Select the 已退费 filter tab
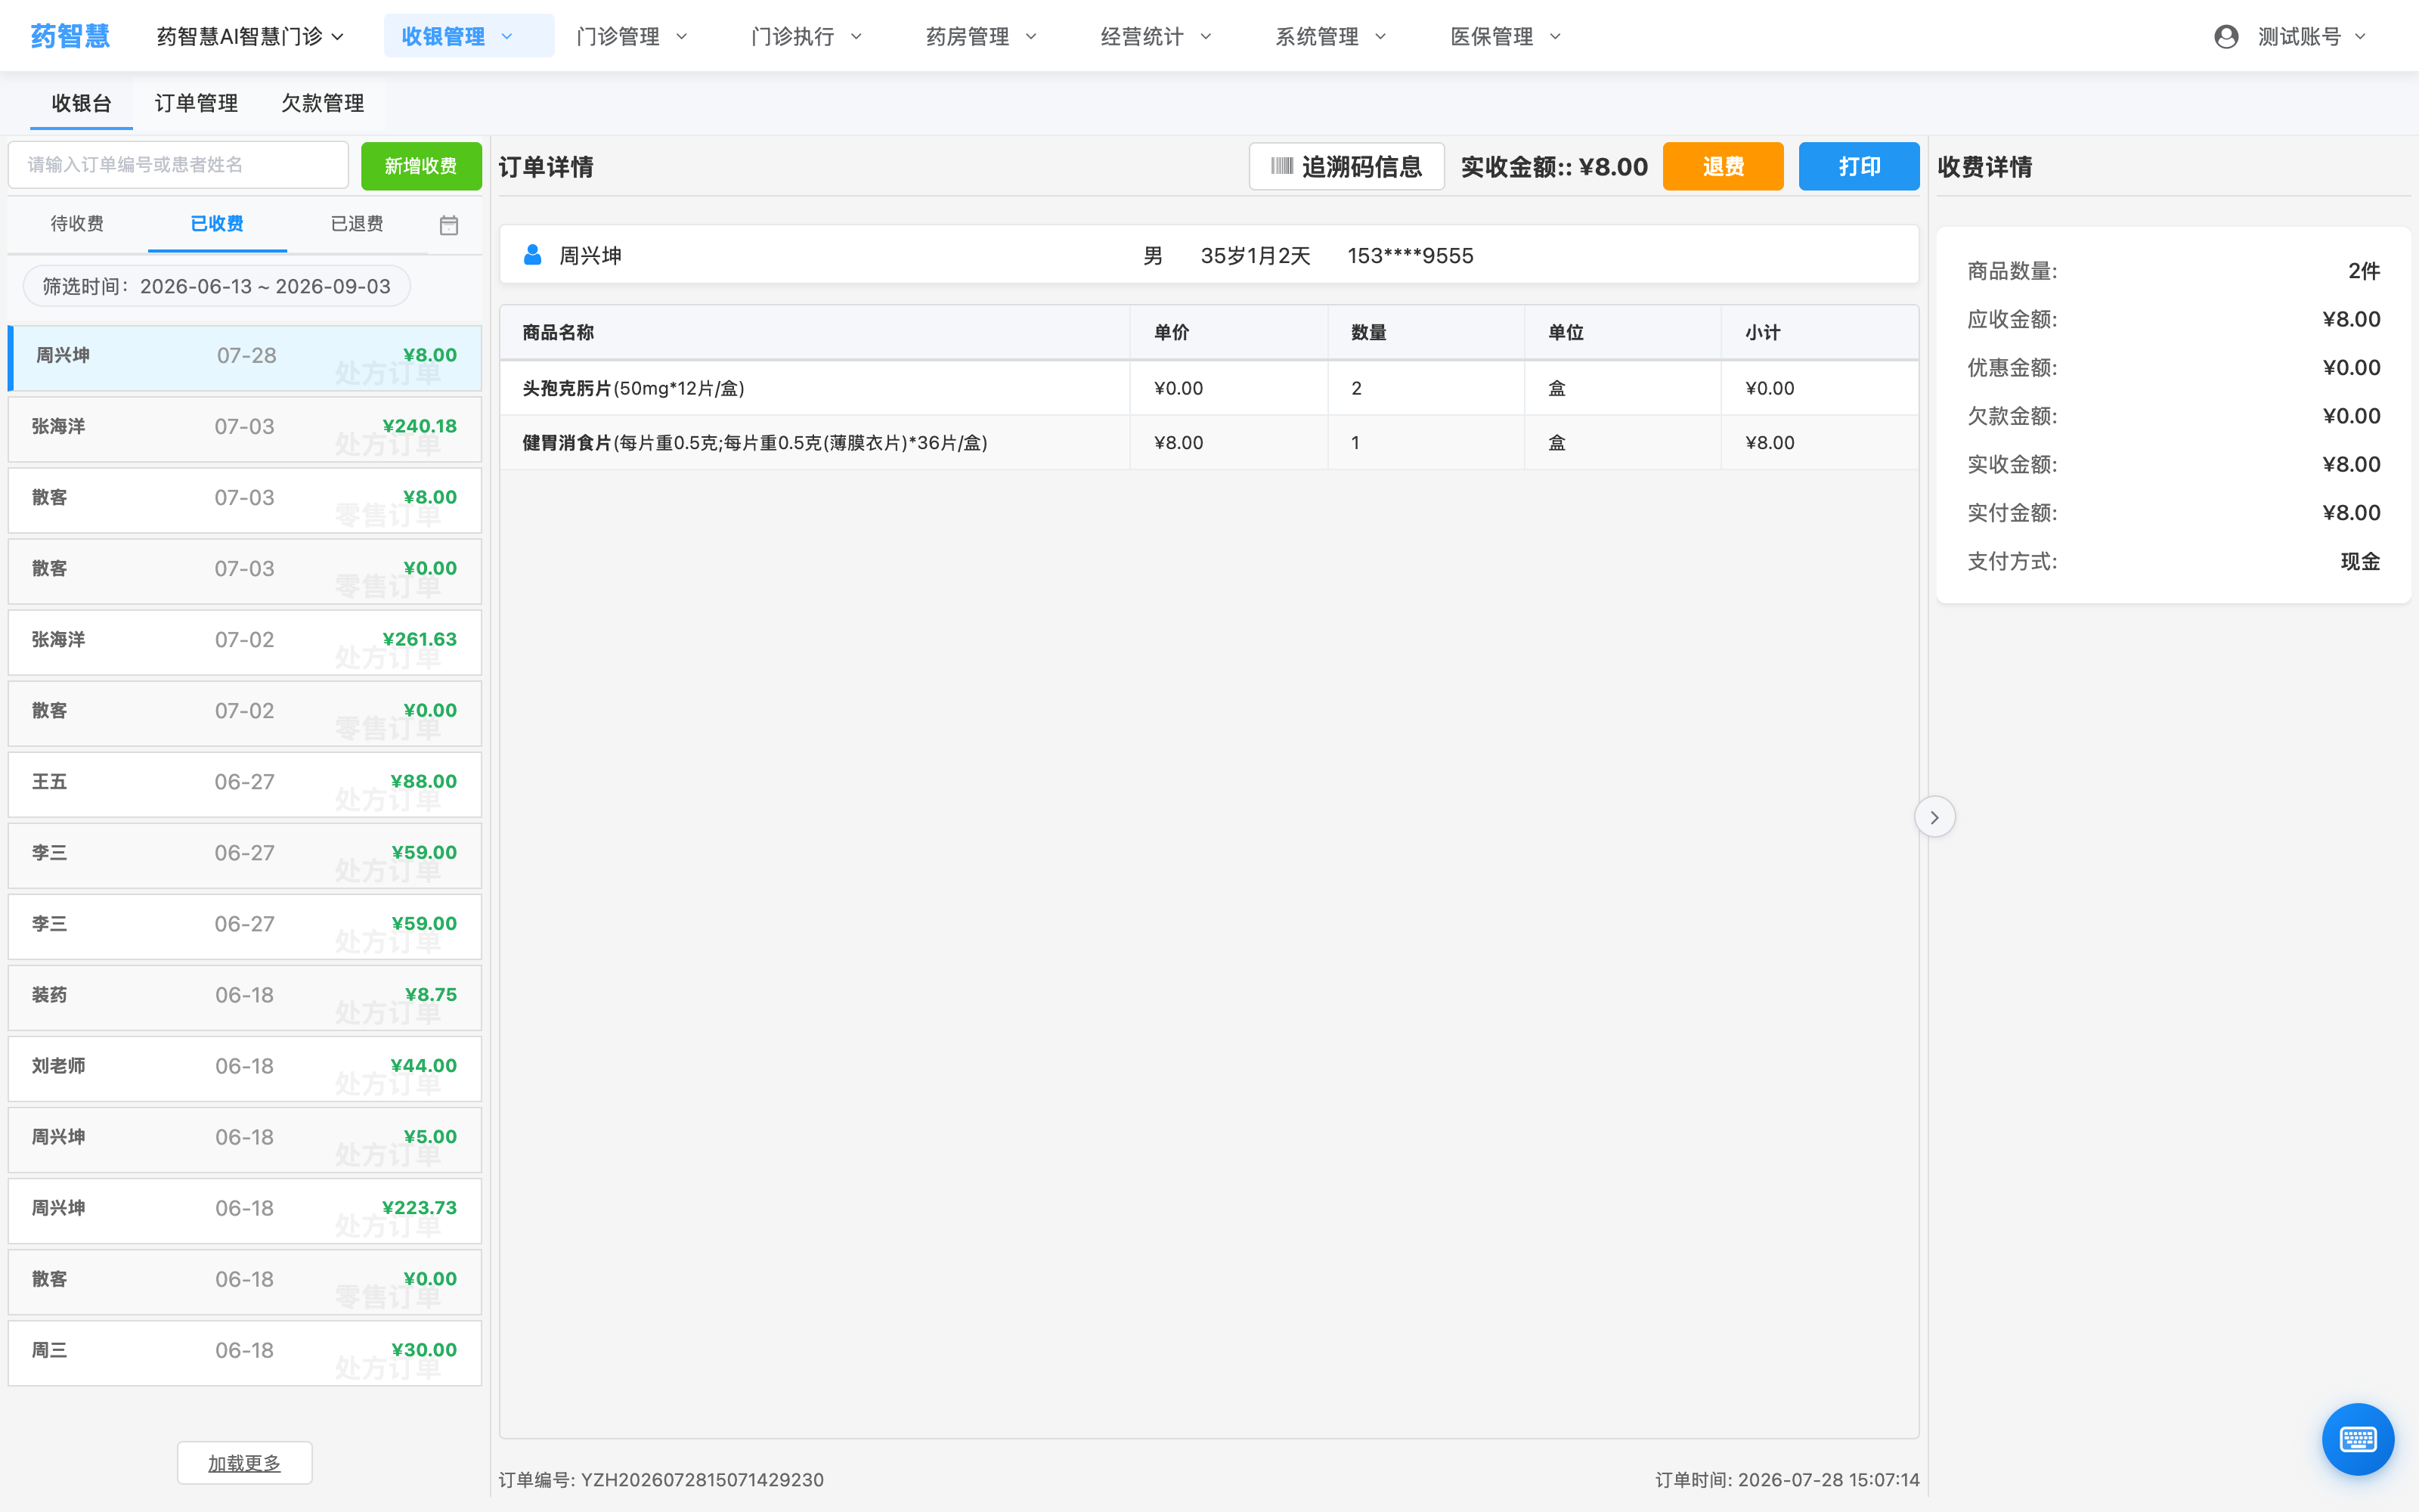 357,224
